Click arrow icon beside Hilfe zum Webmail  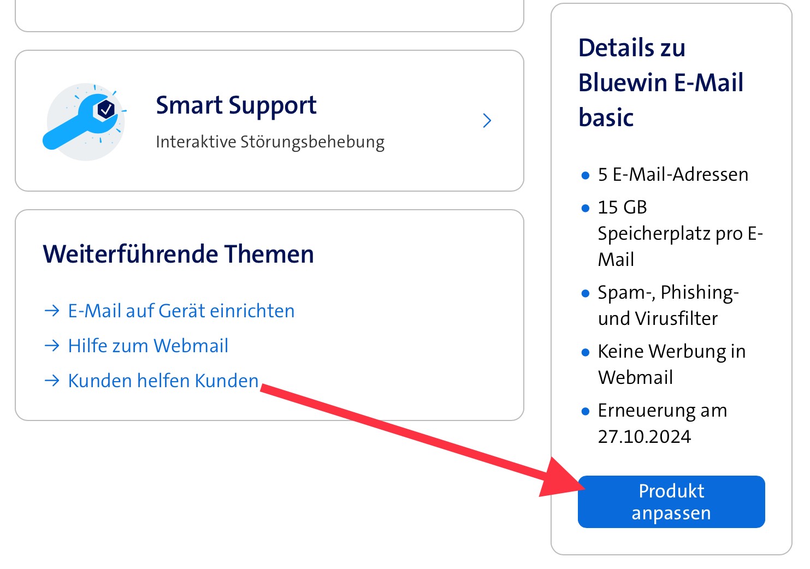click(x=52, y=346)
